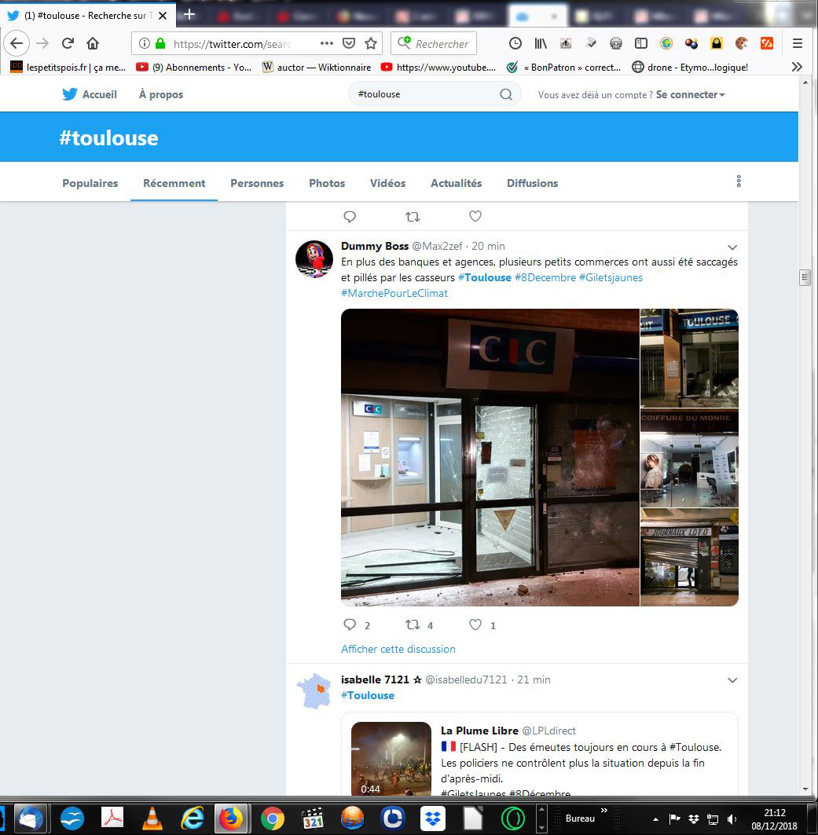
Task: Reply to the Dummy Boss tweet
Action: [x=350, y=625]
